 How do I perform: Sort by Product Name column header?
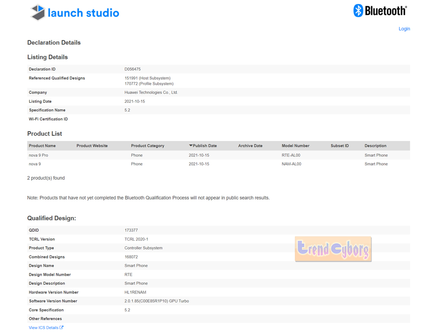[x=42, y=146]
